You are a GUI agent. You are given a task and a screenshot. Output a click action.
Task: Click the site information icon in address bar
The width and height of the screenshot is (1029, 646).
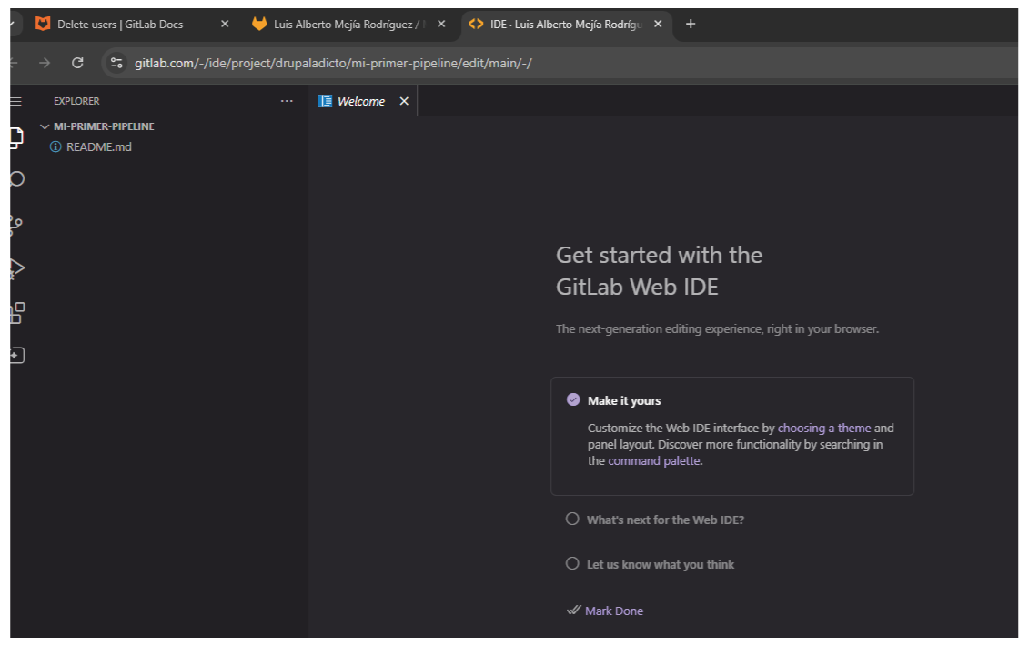(116, 63)
